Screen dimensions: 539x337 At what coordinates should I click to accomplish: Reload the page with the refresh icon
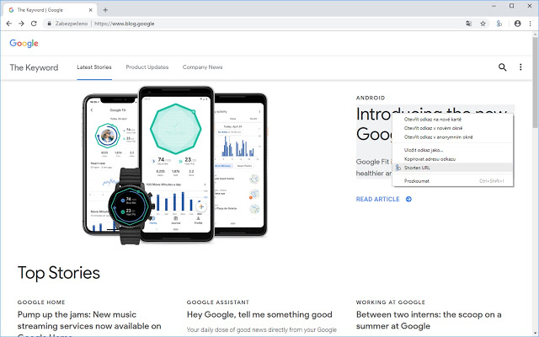(34, 24)
